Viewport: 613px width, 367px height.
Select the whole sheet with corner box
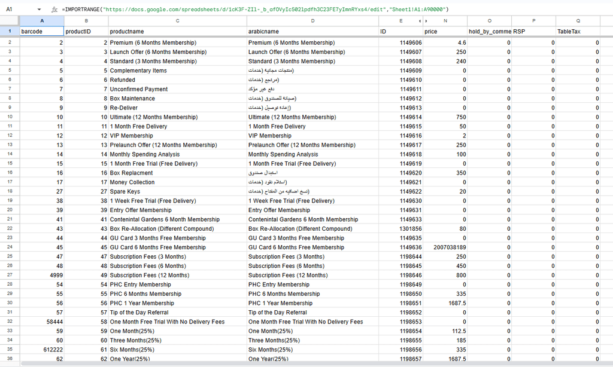9,21
